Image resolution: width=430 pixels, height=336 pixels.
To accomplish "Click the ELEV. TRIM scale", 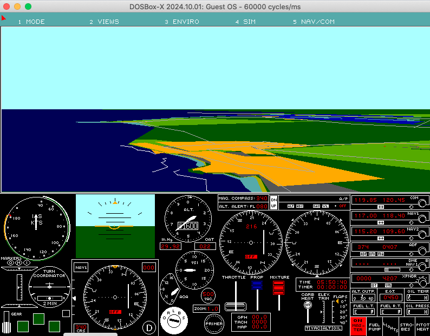I will 323,312.
